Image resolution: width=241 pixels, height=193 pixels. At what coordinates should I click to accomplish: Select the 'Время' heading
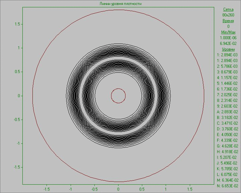[228, 21]
